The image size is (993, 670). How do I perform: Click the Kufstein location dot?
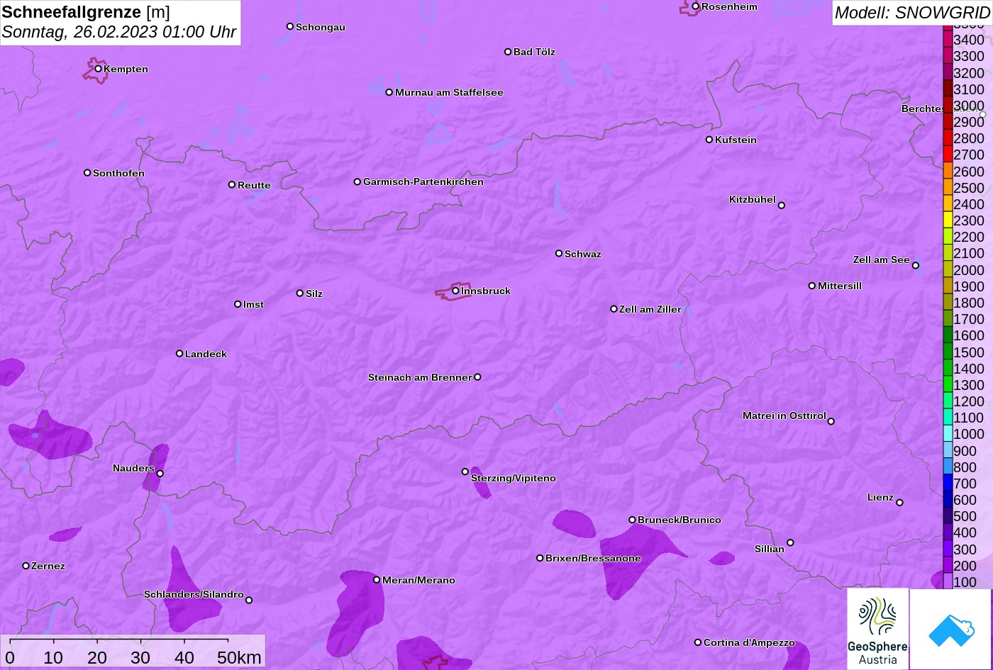pyautogui.click(x=709, y=140)
